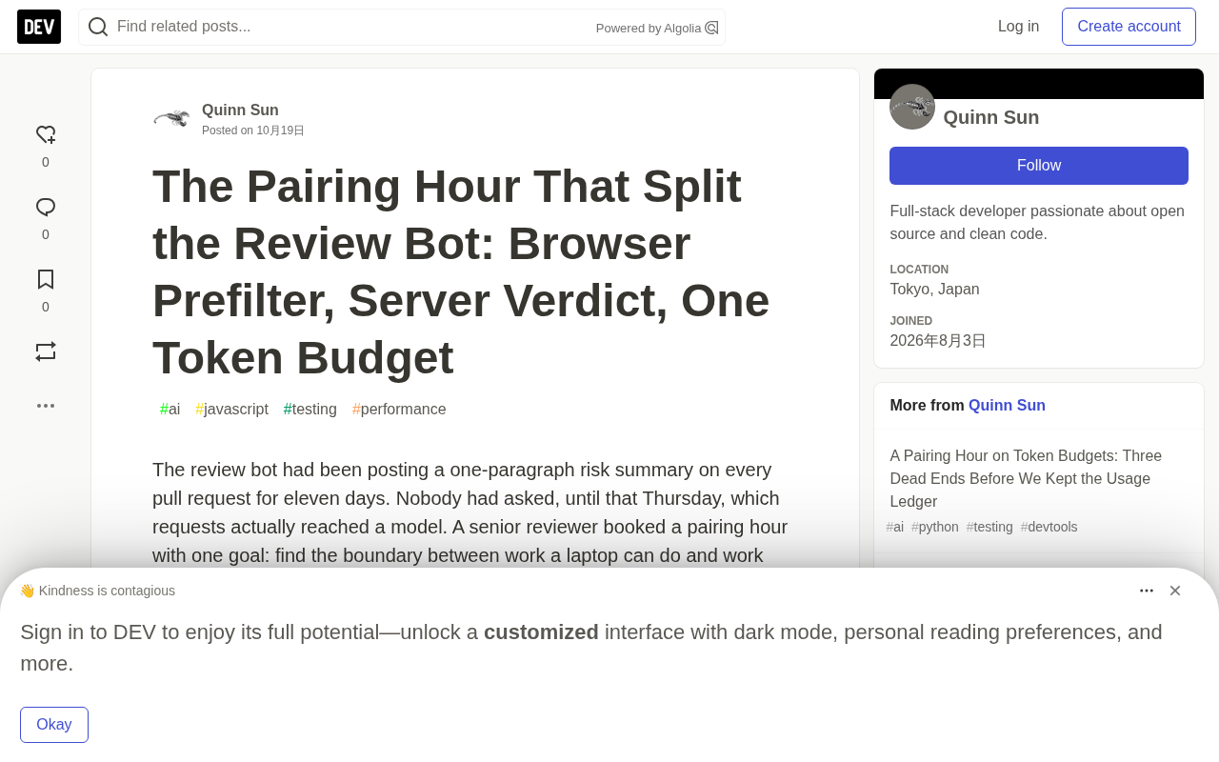Image resolution: width=1219 pixels, height=762 pixels.
Task: Add a heart reaction to the post
Action: [46, 135]
